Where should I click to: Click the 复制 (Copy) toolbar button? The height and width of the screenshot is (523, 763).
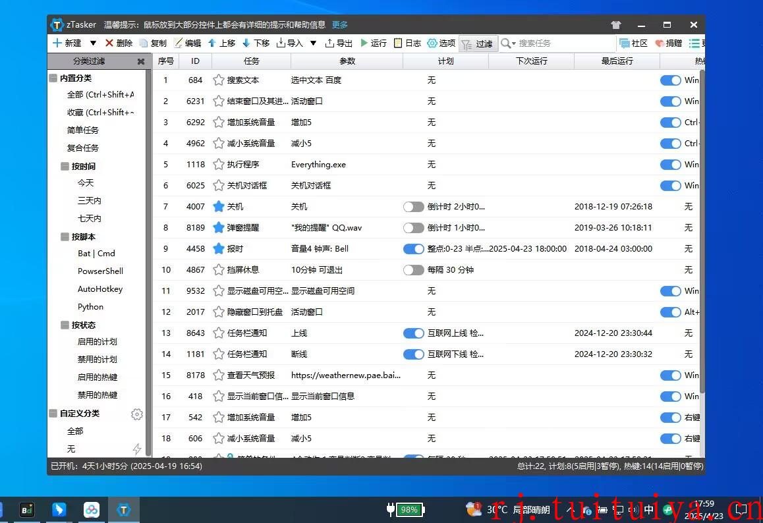click(x=154, y=43)
